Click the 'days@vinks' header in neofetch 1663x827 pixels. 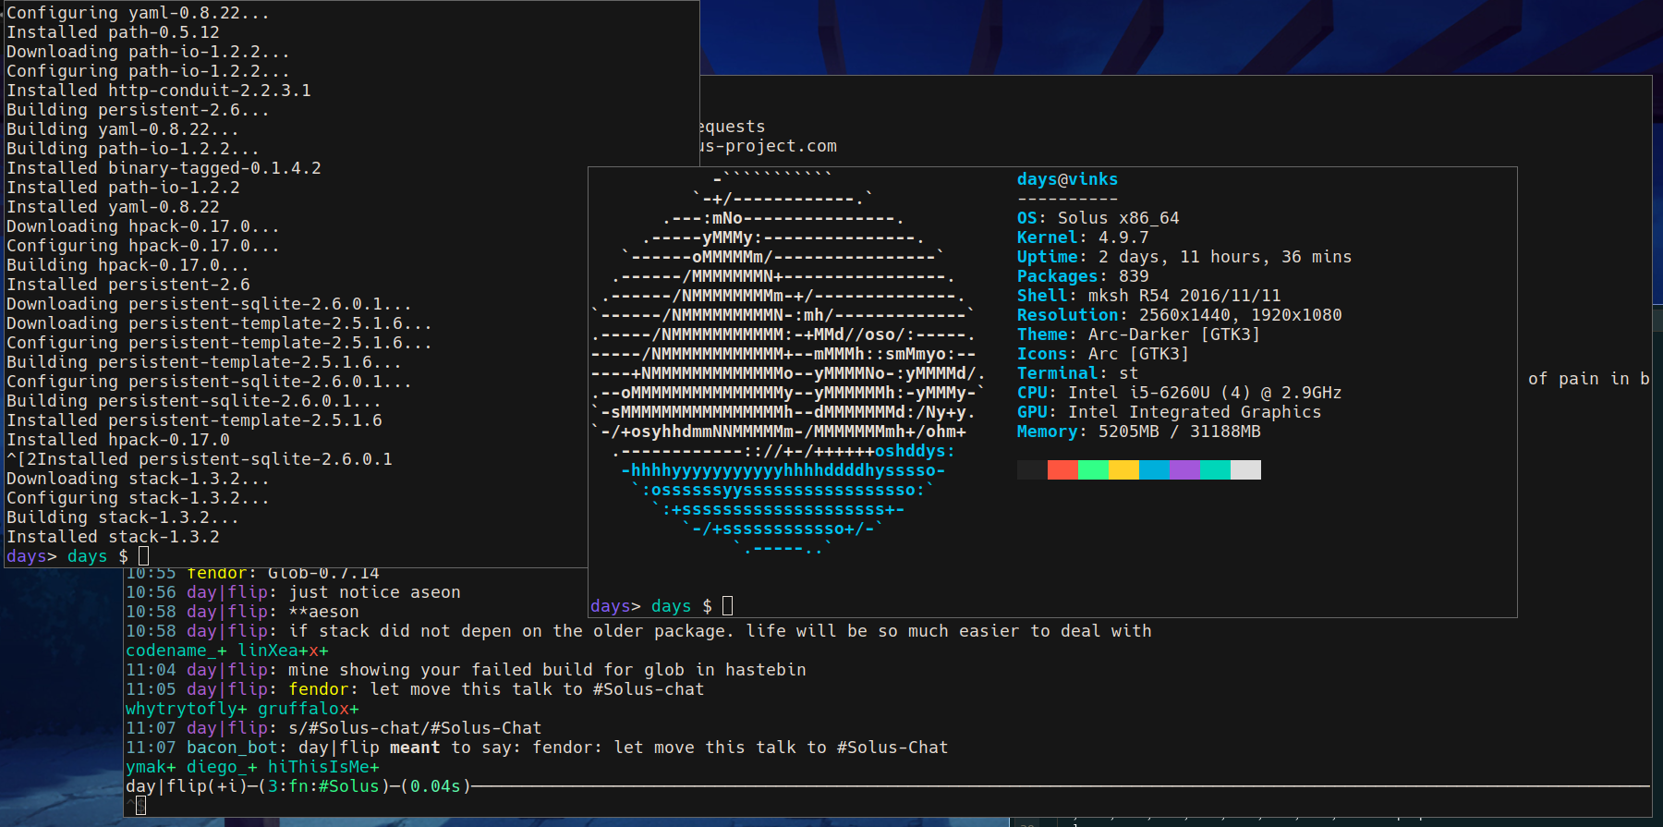pyautogui.click(x=1067, y=179)
